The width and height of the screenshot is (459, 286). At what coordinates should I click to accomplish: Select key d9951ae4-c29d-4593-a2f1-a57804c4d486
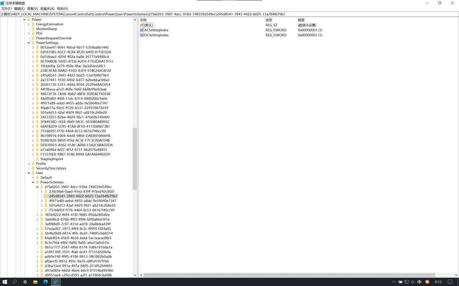pyautogui.click(x=78, y=275)
